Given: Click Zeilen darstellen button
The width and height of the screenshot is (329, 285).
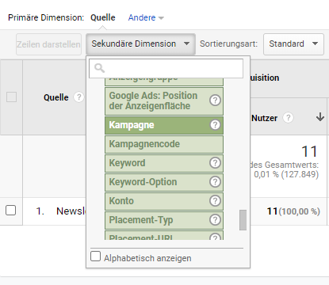Looking at the screenshot, I should pyautogui.click(x=48, y=44).
